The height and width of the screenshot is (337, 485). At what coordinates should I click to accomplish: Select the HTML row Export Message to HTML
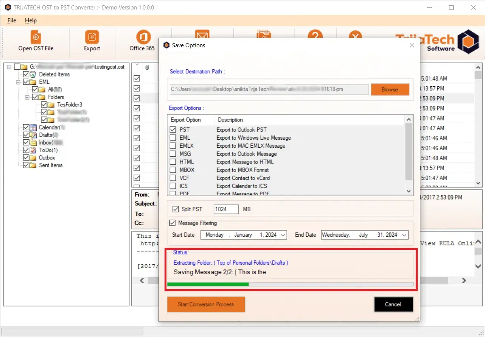[x=286, y=162]
